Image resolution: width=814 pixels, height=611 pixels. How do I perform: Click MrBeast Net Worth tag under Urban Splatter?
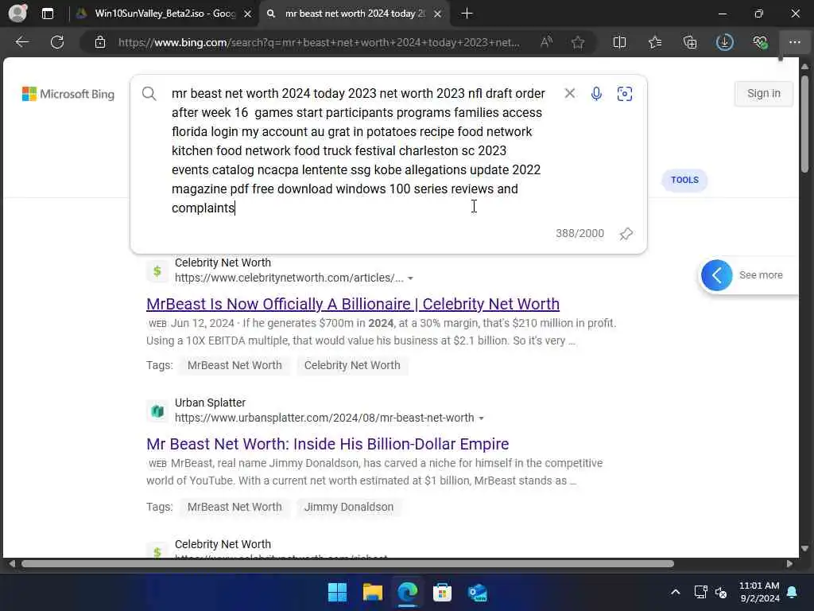(x=235, y=507)
